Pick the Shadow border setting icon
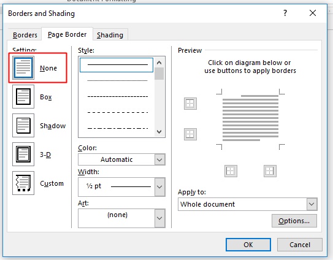This screenshot has height=260, width=333. tap(23, 125)
